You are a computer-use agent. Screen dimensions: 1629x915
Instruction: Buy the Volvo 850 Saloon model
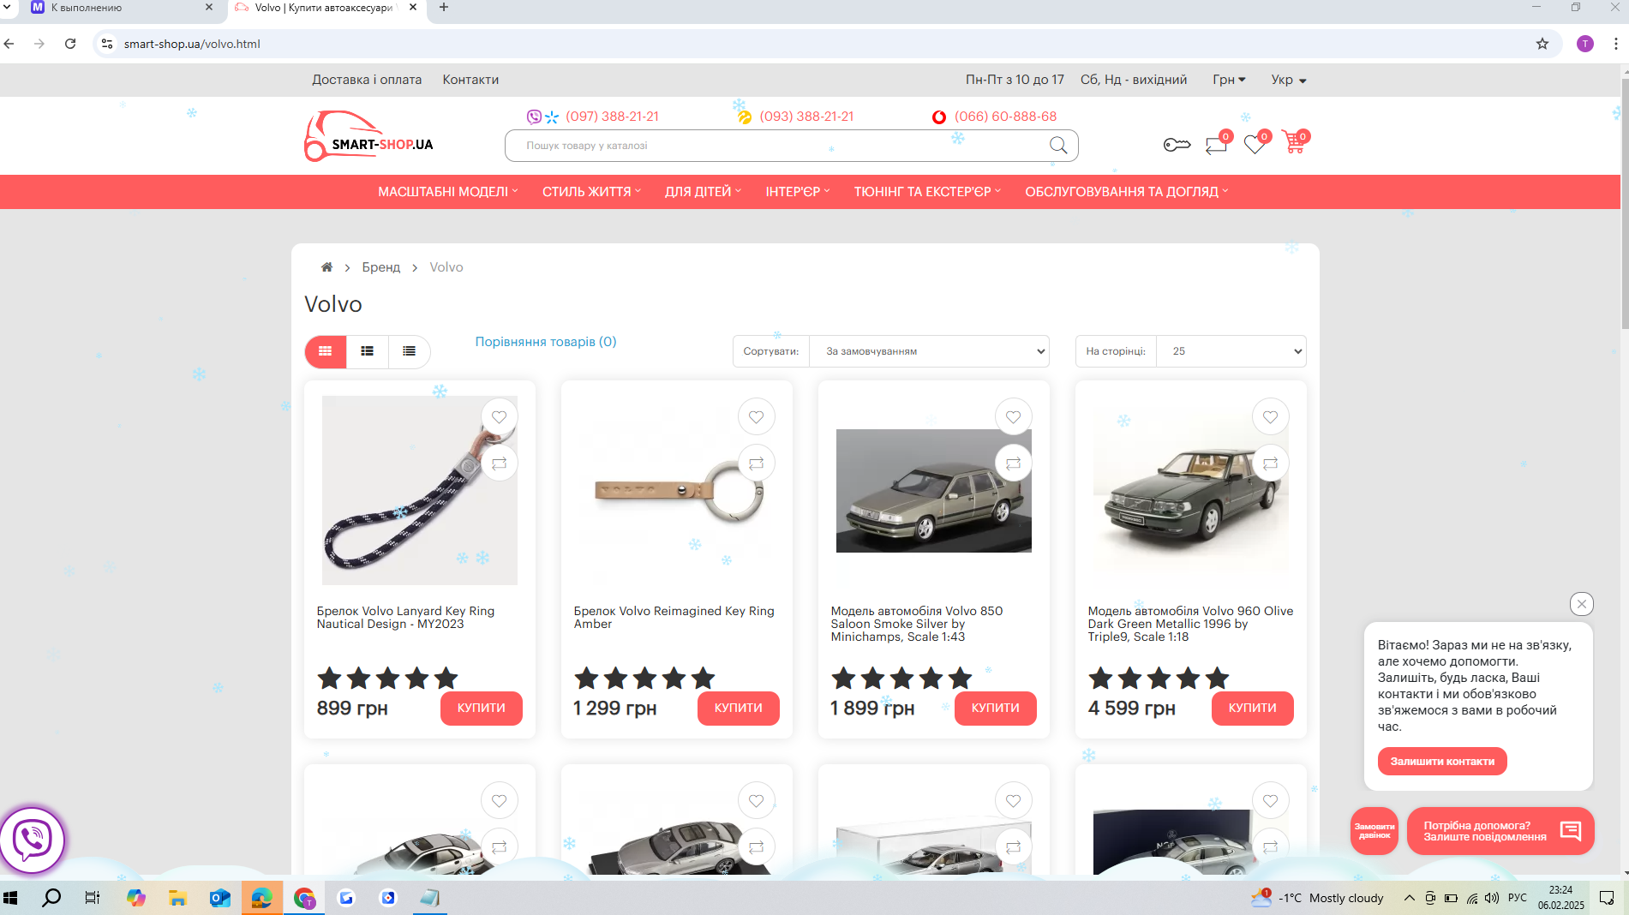pos(996,709)
